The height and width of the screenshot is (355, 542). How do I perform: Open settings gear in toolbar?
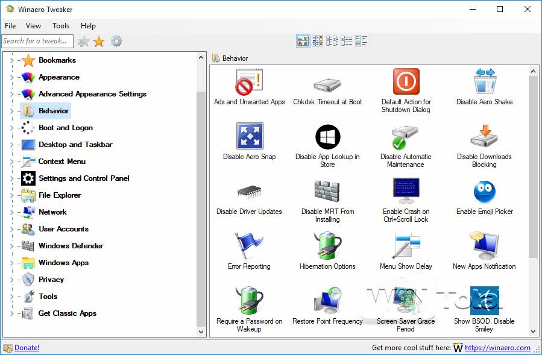point(116,42)
